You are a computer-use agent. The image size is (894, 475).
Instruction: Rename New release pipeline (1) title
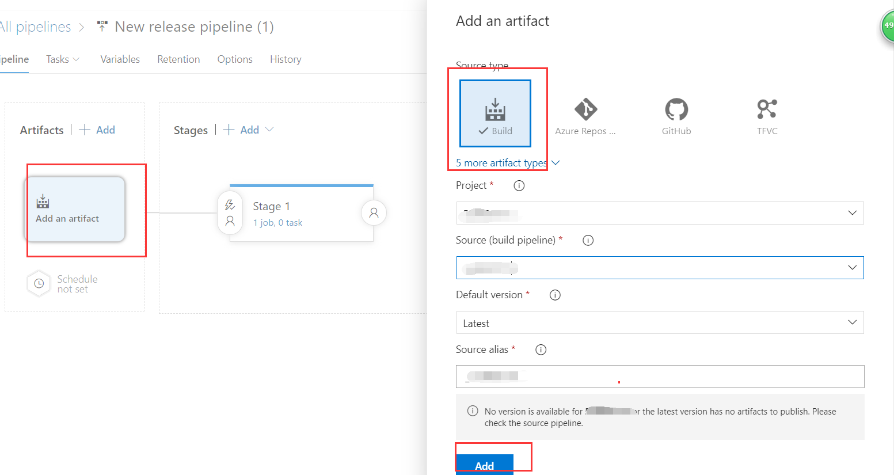[x=194, y=26]
